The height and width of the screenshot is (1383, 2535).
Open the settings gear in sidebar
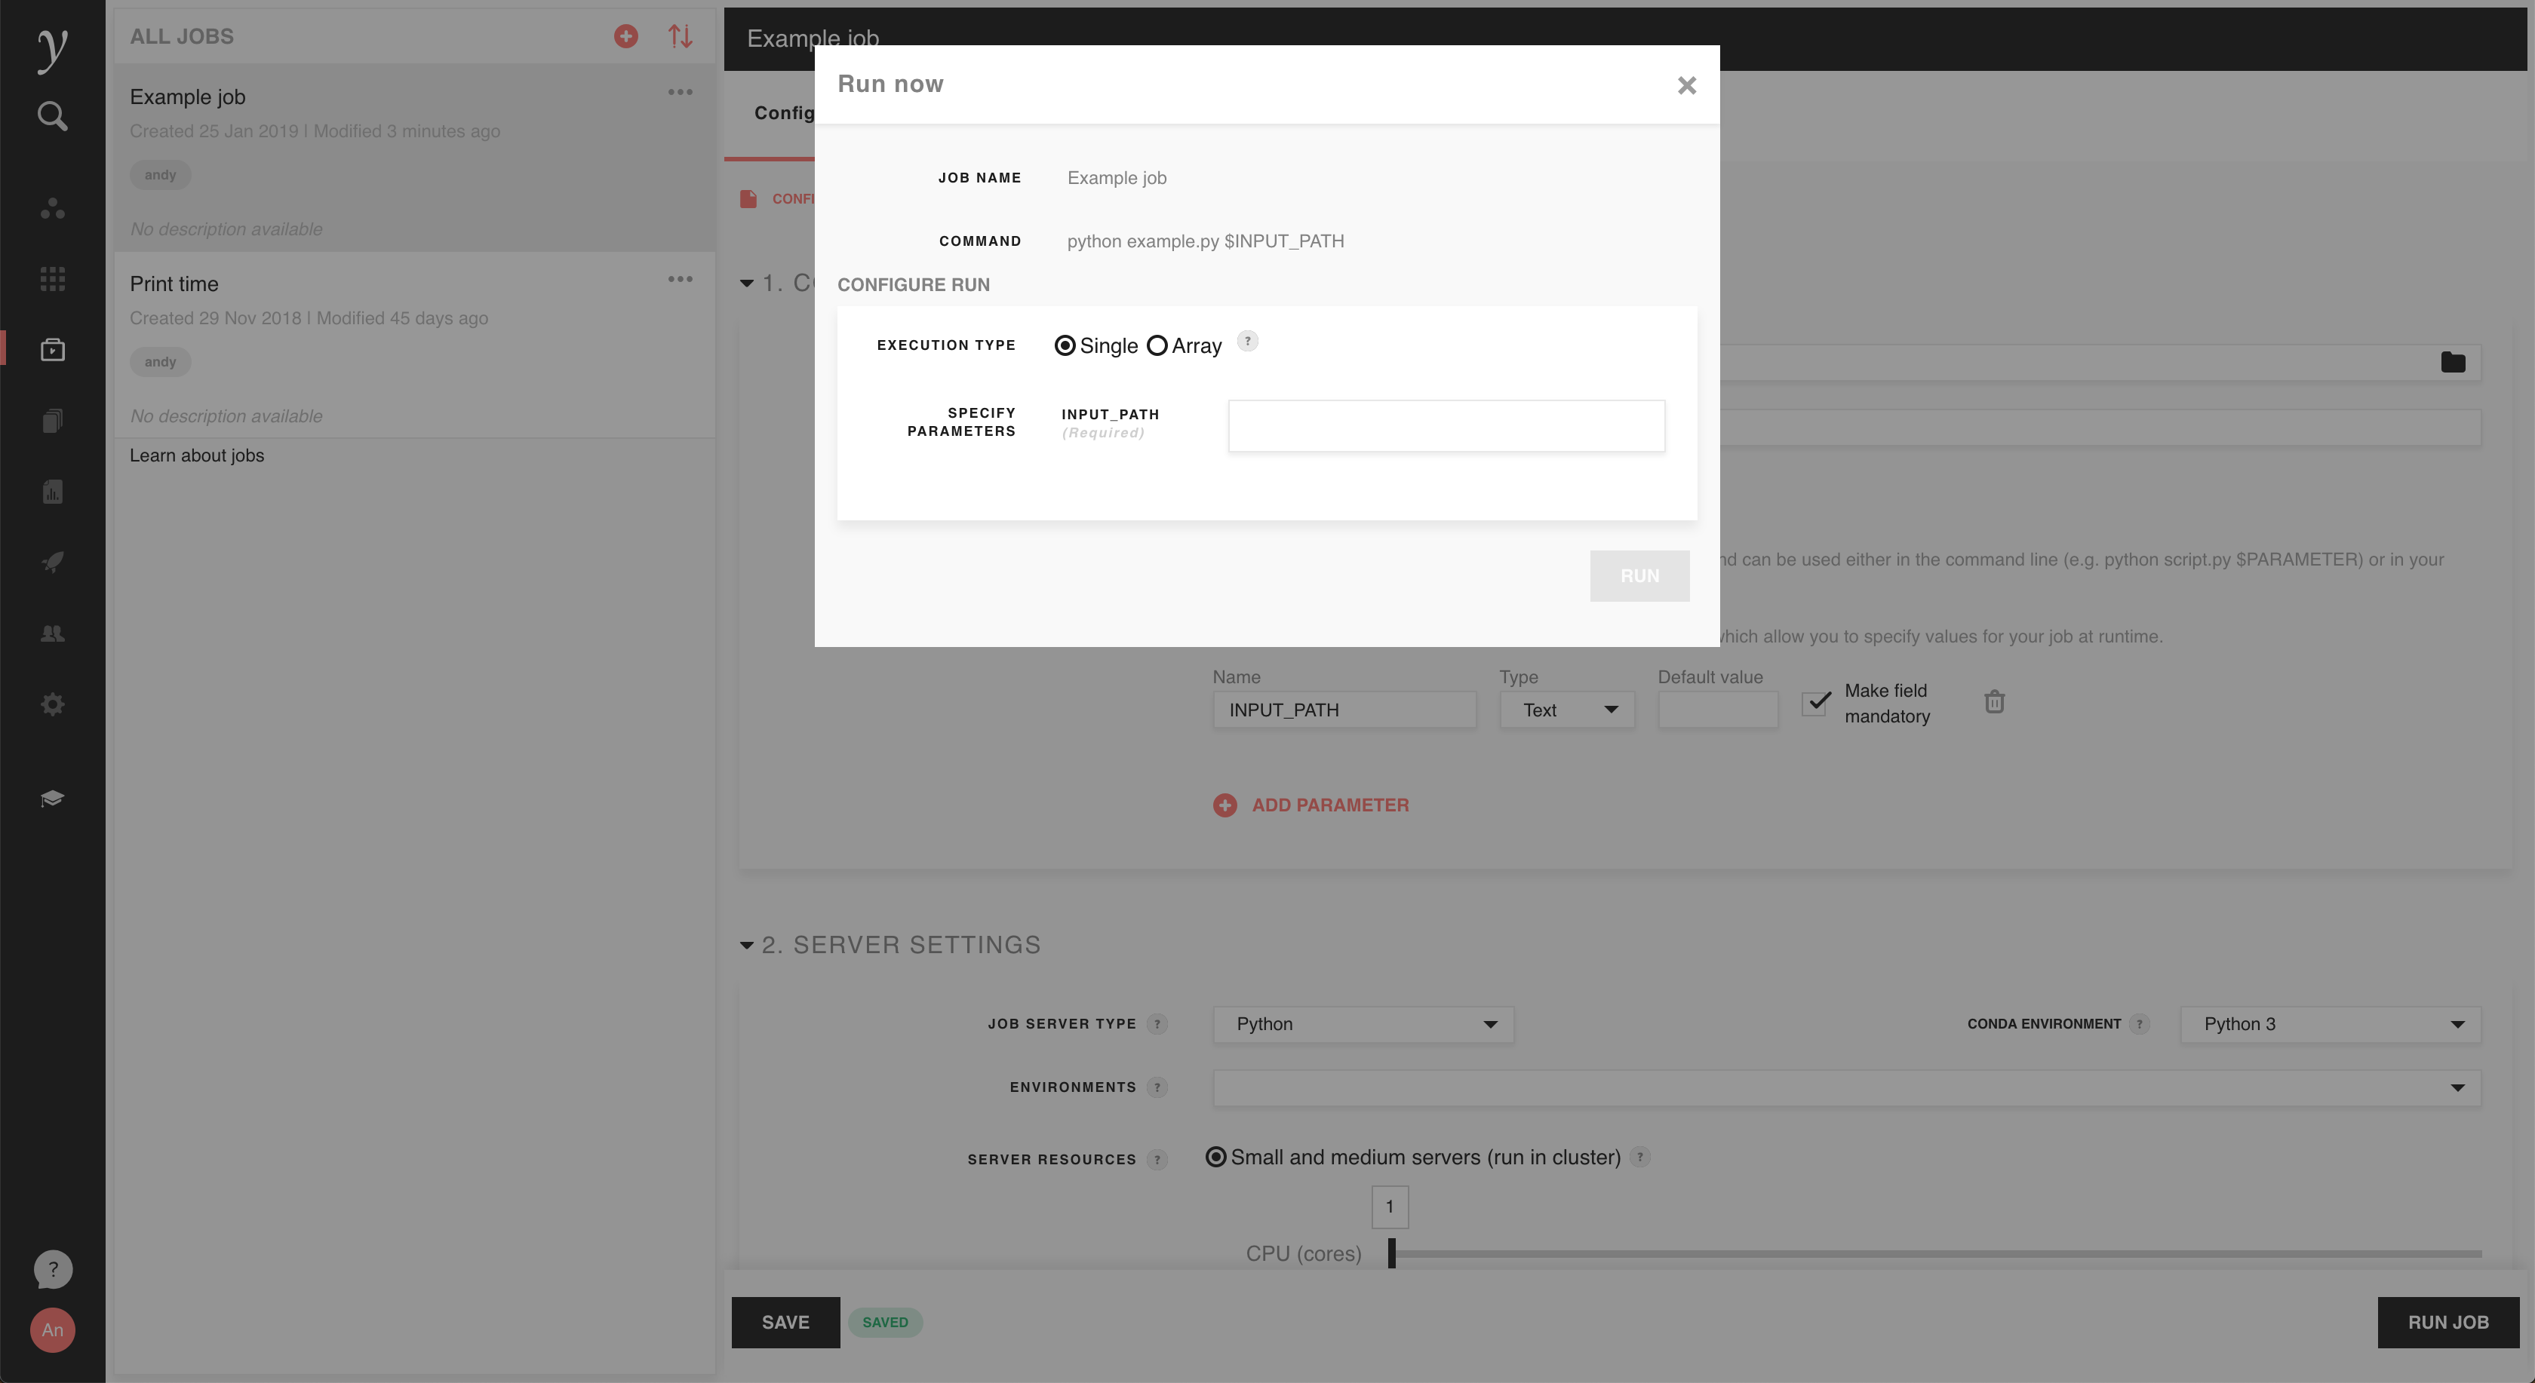(52, 704)
